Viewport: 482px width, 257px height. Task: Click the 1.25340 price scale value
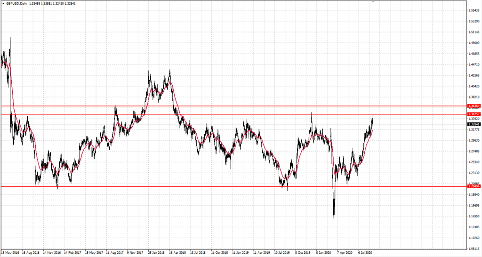coord(474,162)
